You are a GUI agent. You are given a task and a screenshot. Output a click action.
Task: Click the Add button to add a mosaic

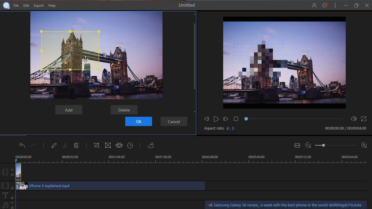pos(69,110)
